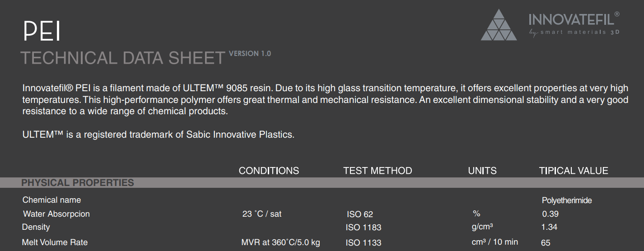This screenshot has height=251, width=644.
Task: Click the large PEI title
Action: click(42, 32)
